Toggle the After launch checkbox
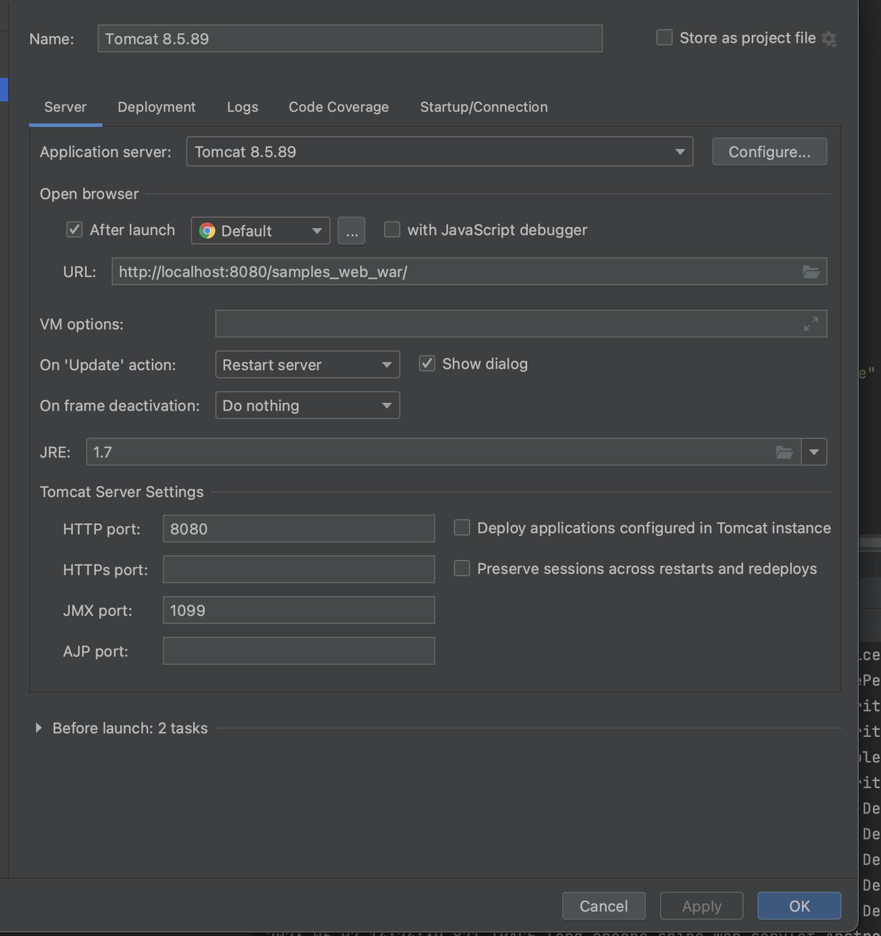 click(74, 229)
